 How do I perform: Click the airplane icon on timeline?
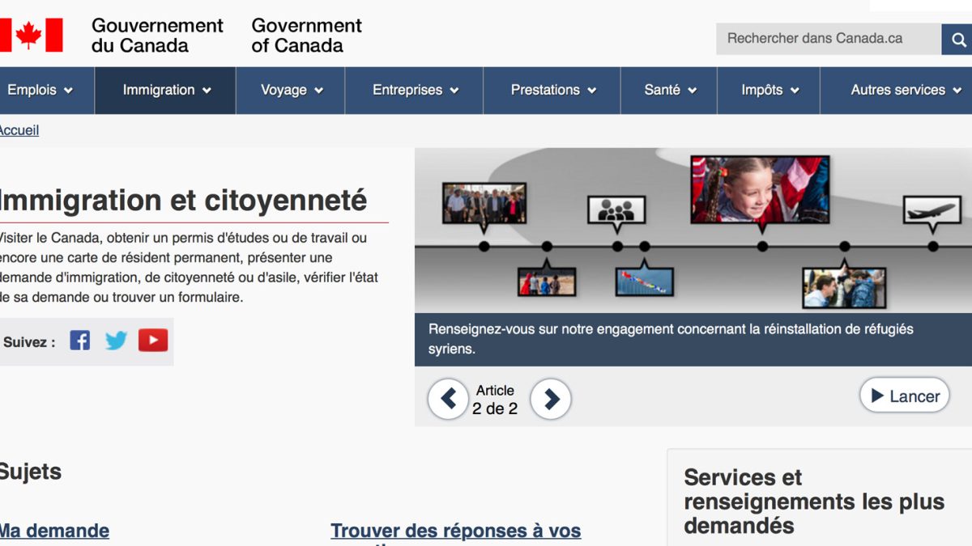tap(932, 210)
